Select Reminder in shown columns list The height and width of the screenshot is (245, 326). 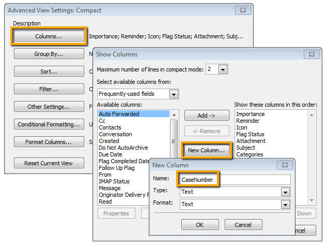pyautogui.click(x=271, y=121)
